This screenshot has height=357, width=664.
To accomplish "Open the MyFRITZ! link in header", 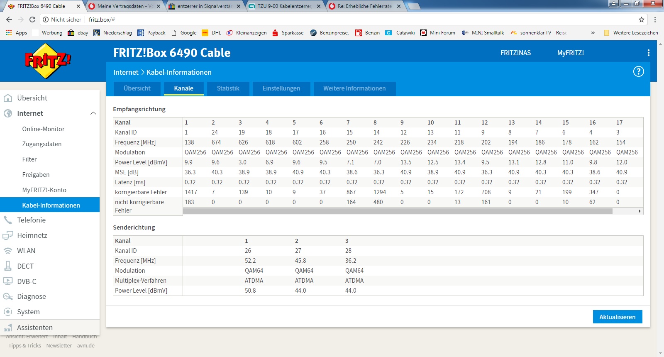I will 571,53.
